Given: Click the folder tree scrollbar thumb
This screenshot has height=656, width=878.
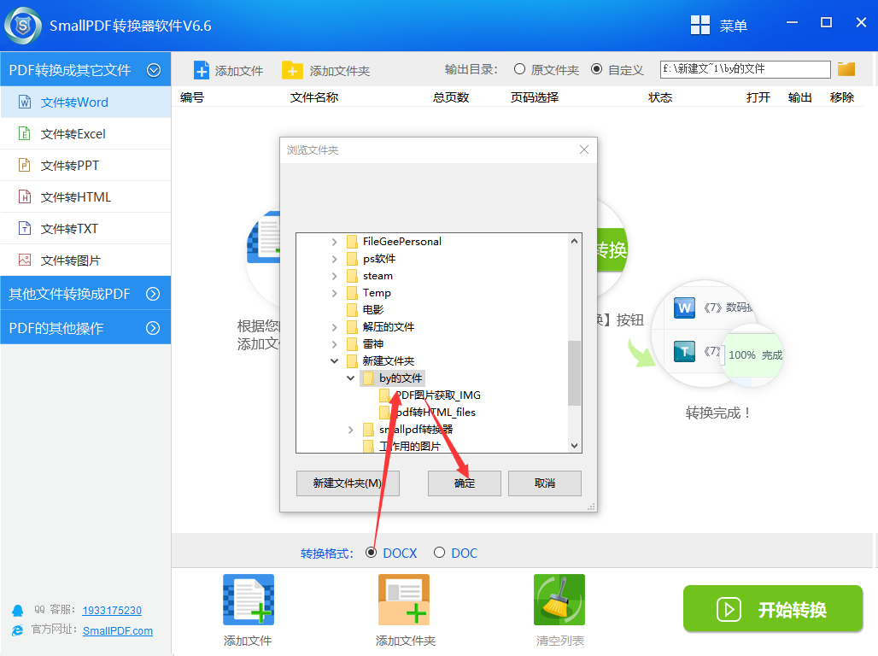Looking at the screenshot, I should [574, 372].
